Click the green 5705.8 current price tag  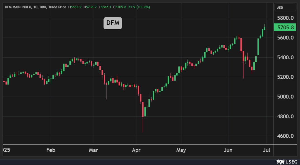tap(285, 27)
